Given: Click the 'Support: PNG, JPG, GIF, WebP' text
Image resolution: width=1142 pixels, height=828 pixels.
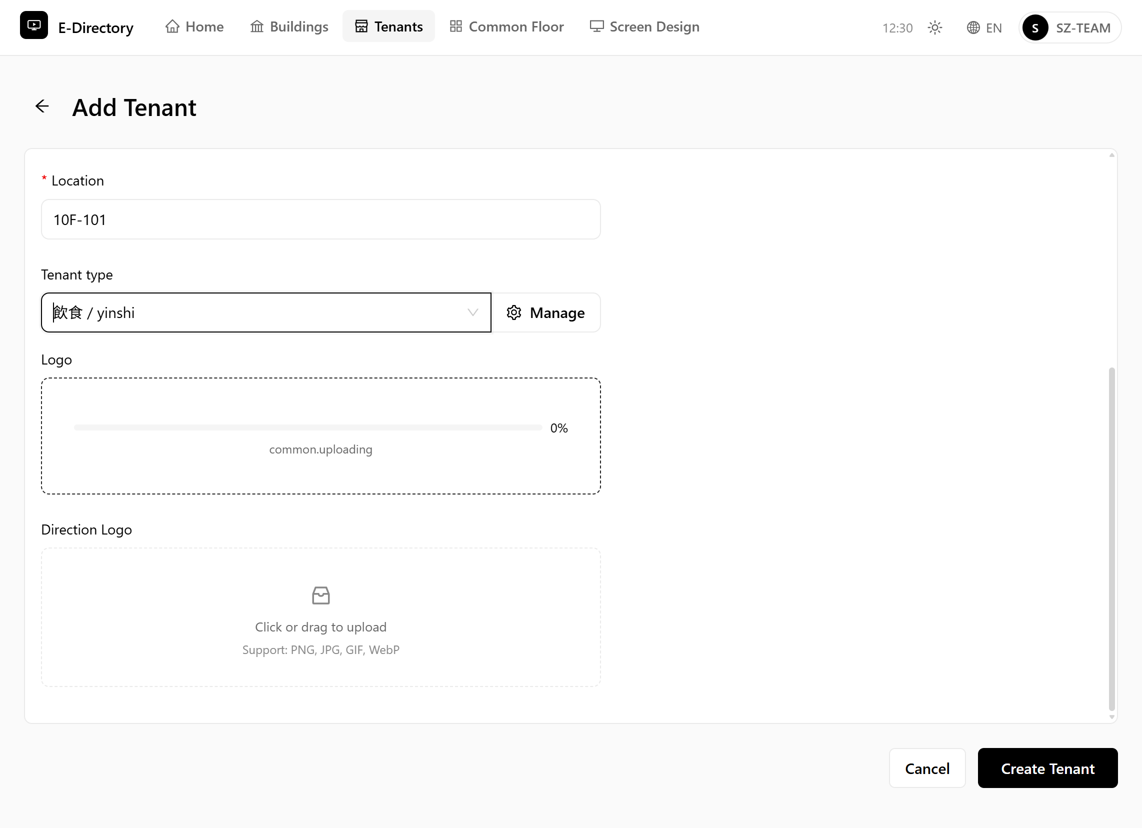Looking at the screenshot, I should (x=320, y=649).
